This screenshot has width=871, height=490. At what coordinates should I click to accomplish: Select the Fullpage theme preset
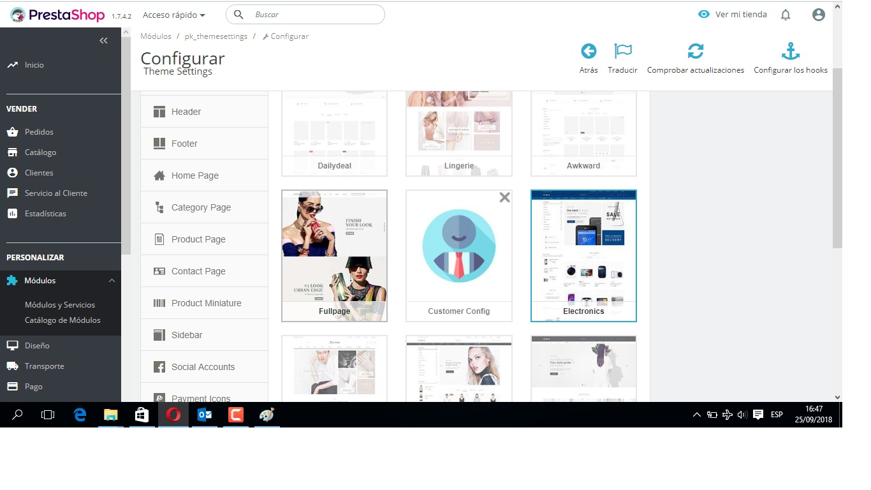(334, 256)
